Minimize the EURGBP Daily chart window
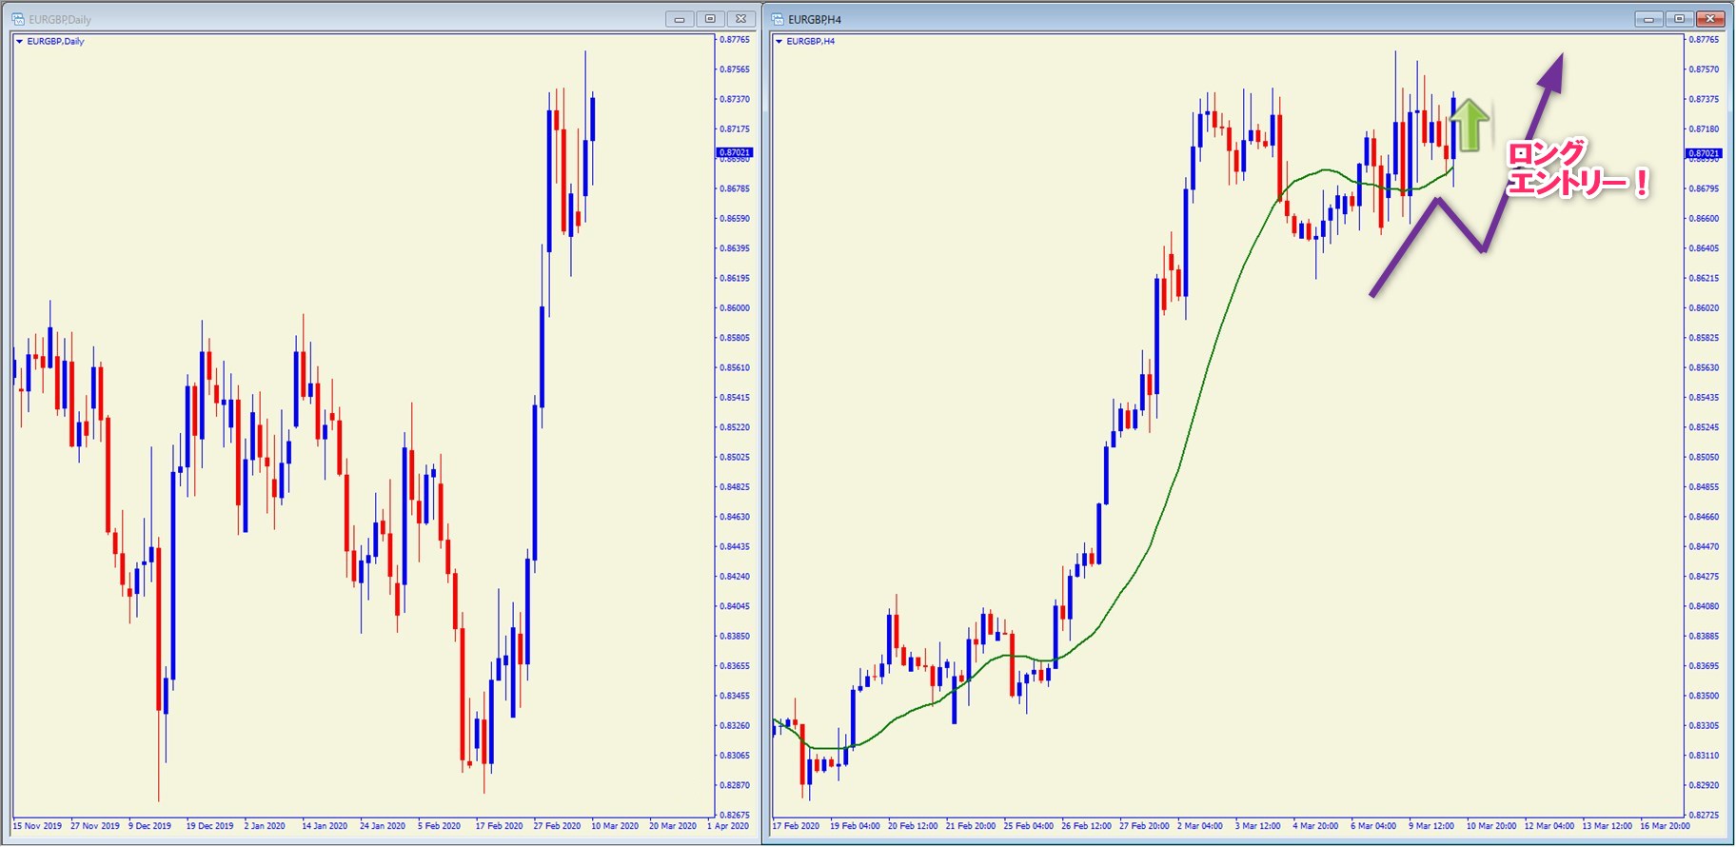The width and height of the screenshot is (1736, 847). point(680,19)
